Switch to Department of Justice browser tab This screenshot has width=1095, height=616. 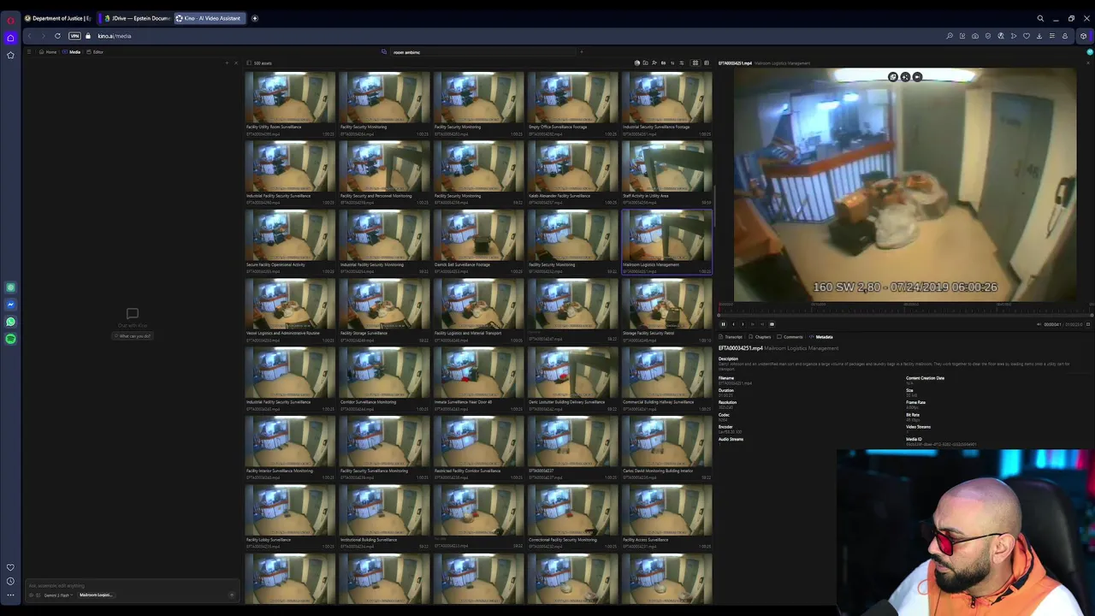[x=58, y=18]
